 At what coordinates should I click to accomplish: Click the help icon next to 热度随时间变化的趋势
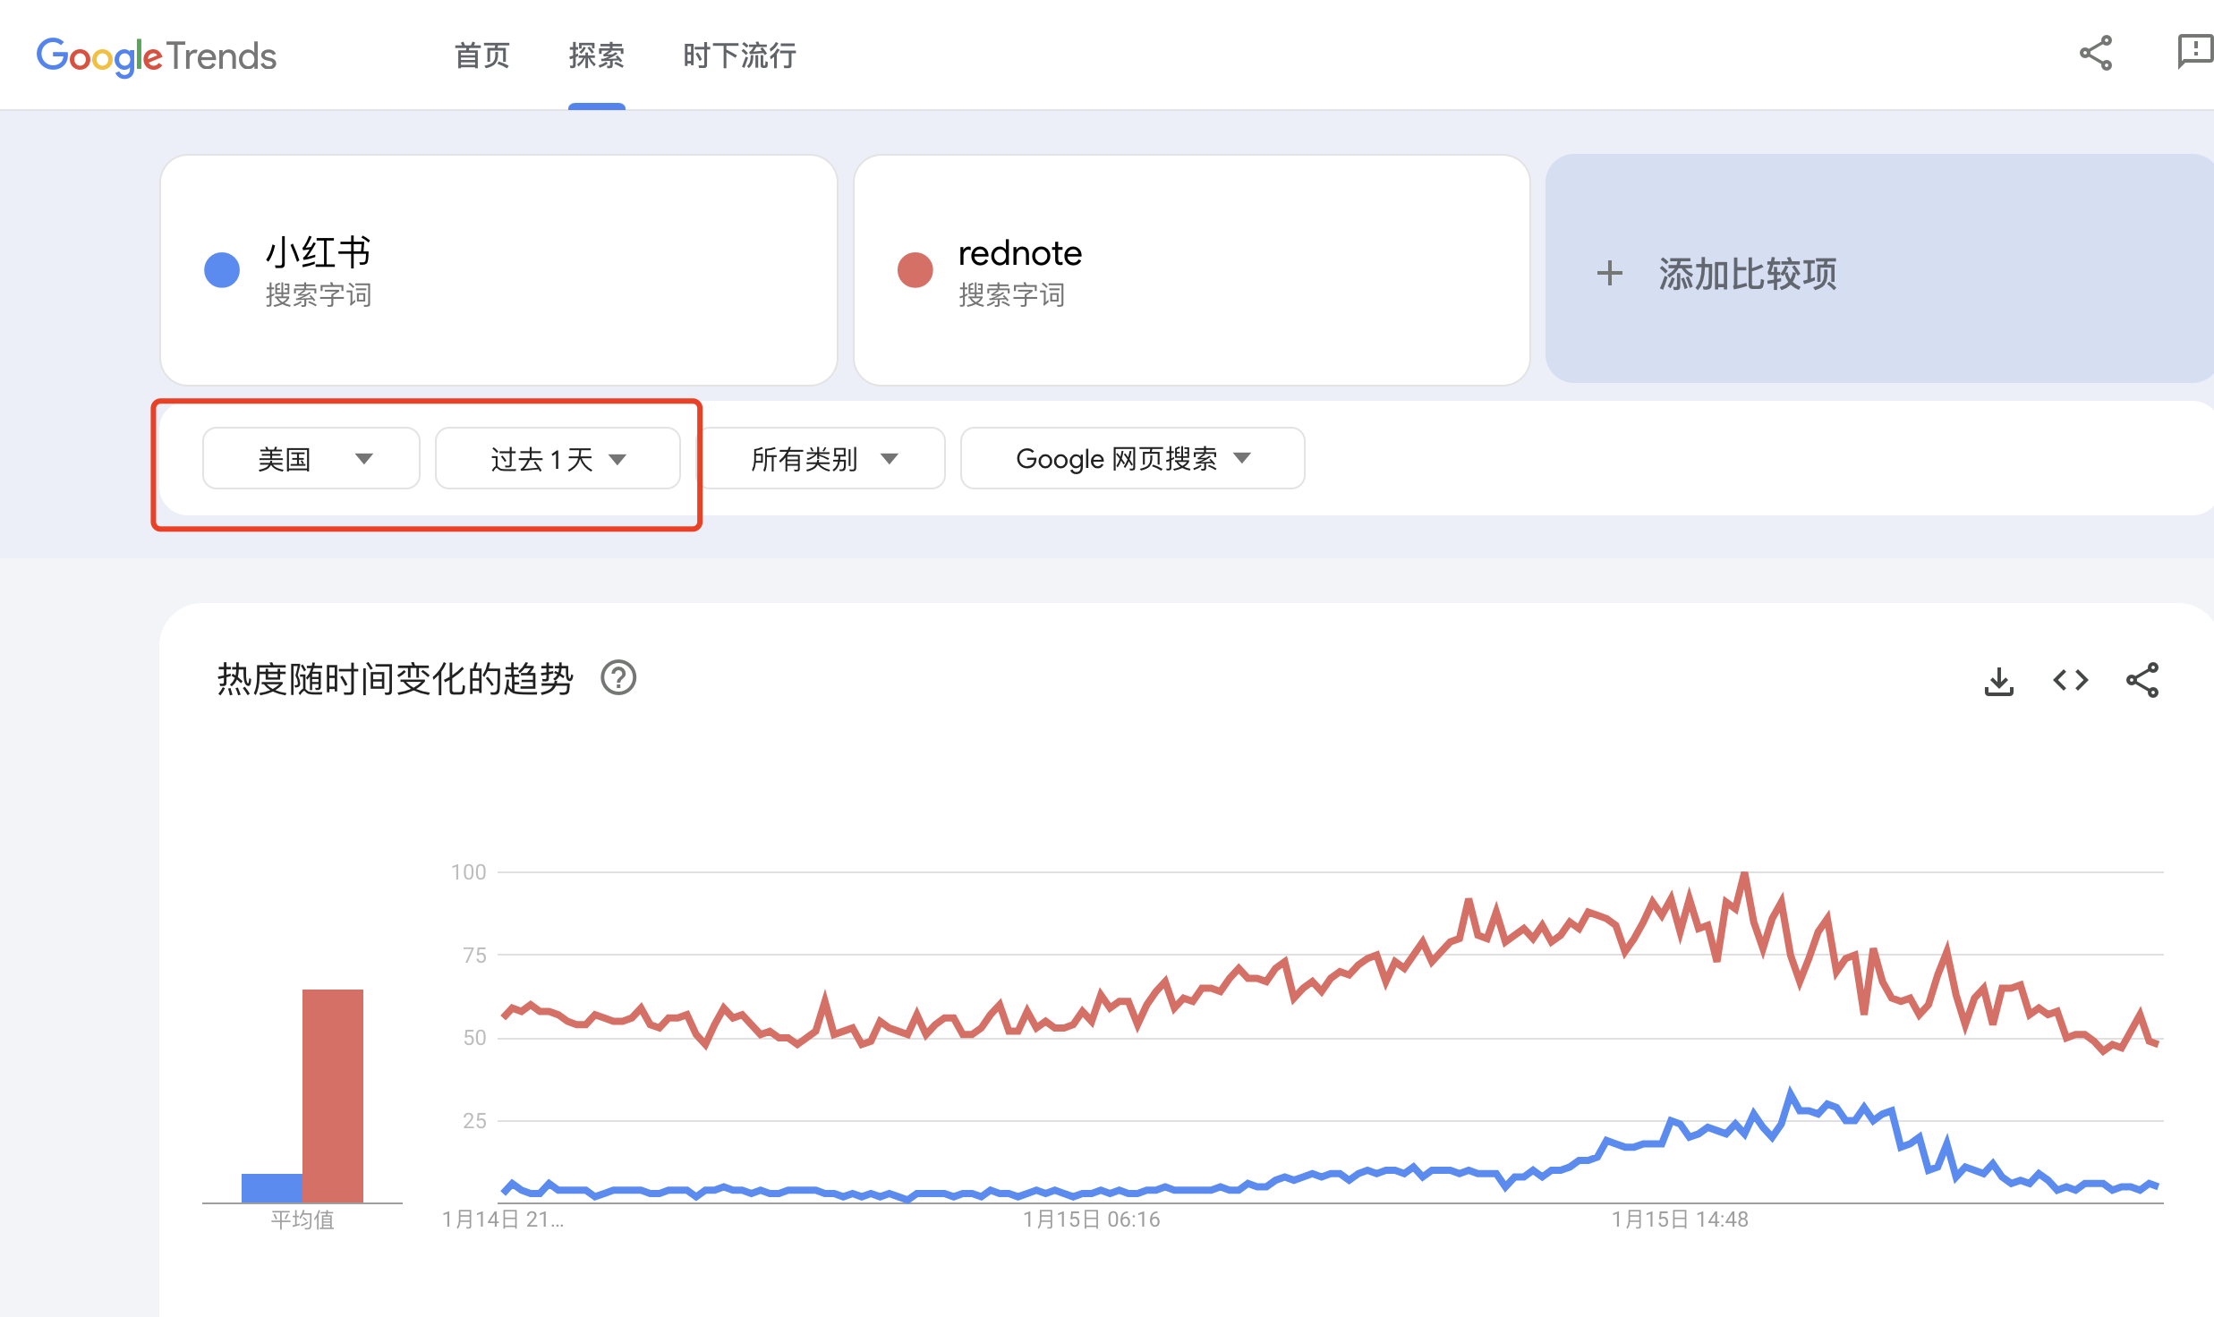tap(618, 678)
